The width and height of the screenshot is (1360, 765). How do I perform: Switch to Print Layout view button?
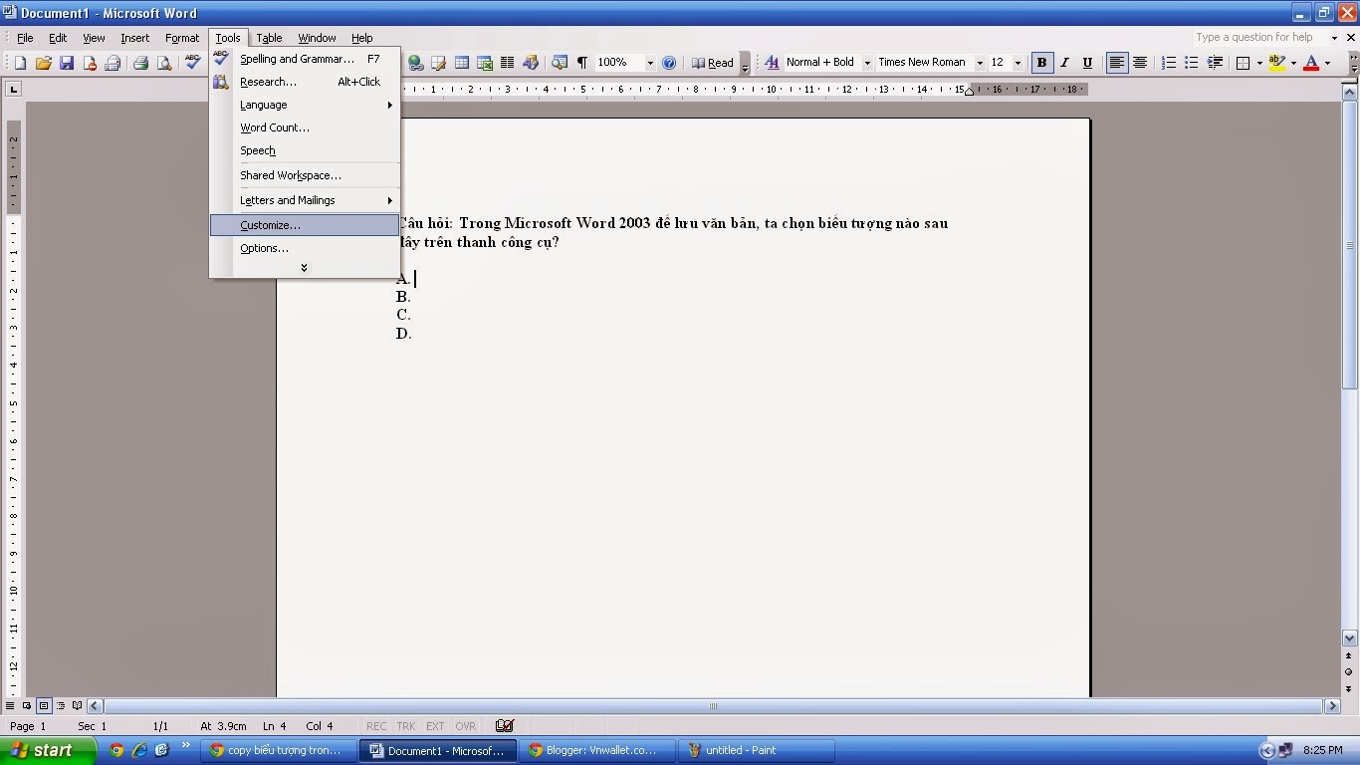[44, 706]
